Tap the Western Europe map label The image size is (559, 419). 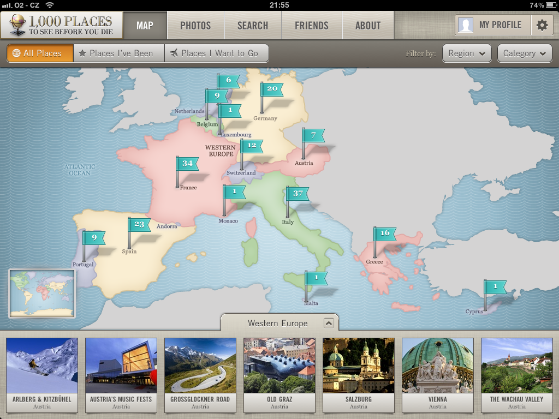coord(221,151)
